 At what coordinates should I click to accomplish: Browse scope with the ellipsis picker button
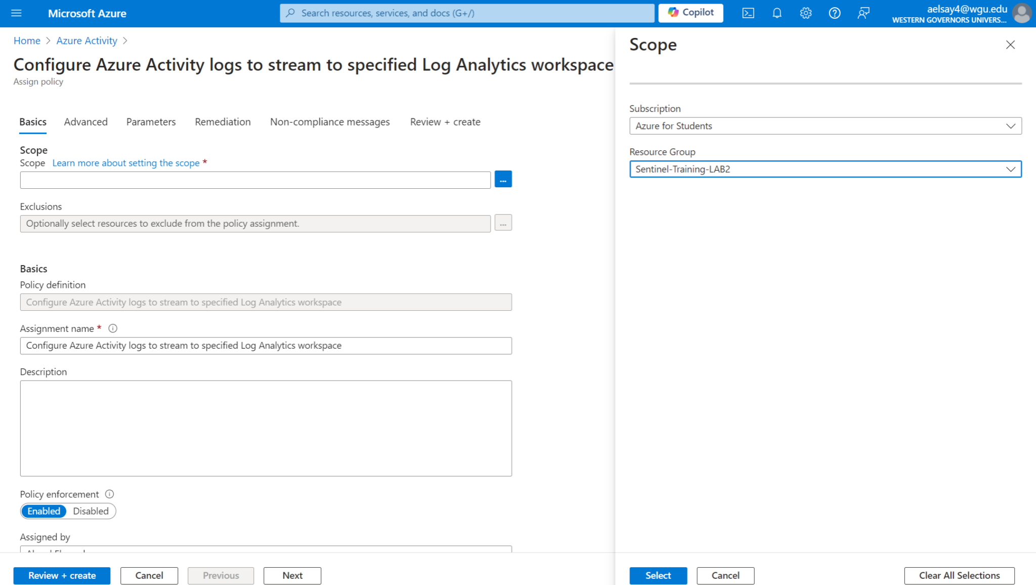(503, 179)
